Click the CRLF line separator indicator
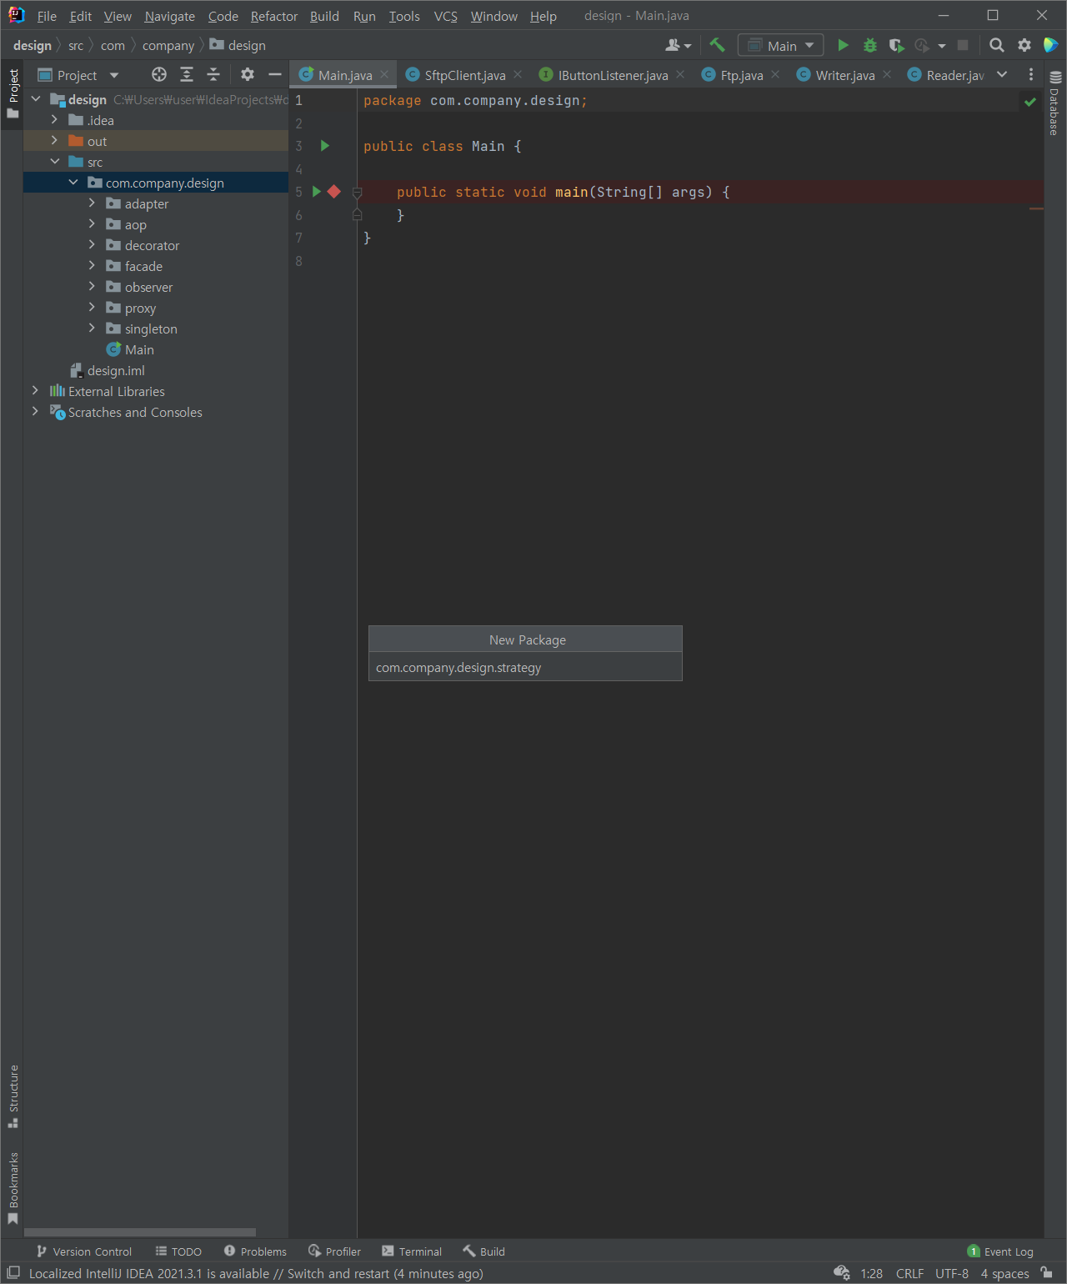1067x1284 pixels. 909,1273
